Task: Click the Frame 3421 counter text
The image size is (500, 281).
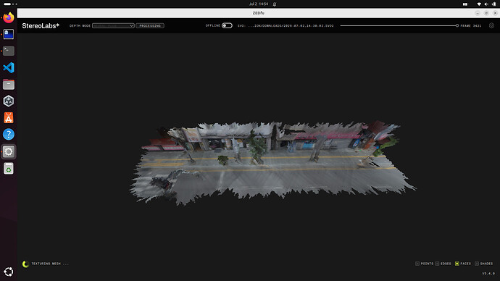Action: (x=471, y=25)
